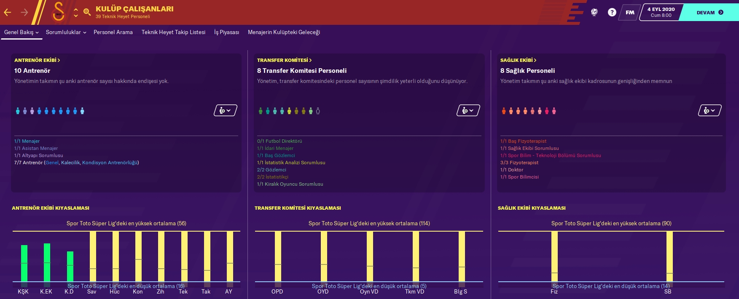739x299 pixels.
Task: Open the Galatasaray club crest icon
Action: 59,12
